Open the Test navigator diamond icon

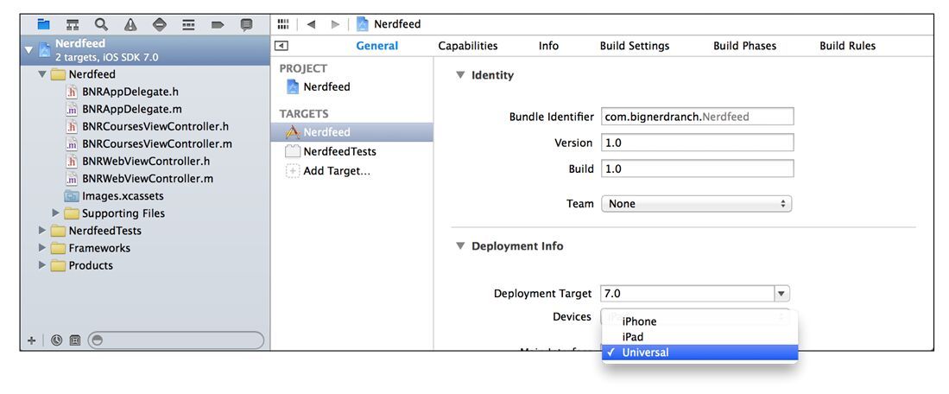[159, 25]
